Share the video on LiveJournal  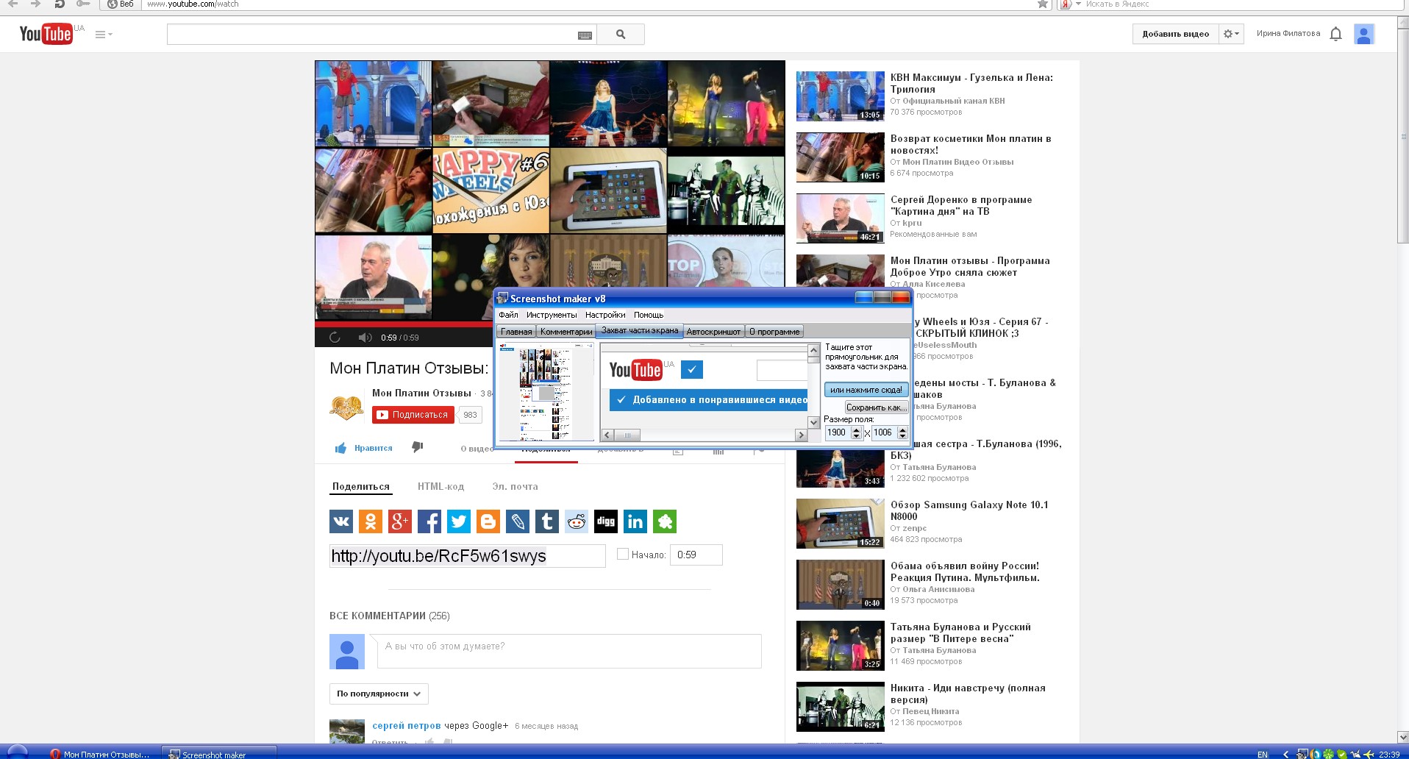click(518, 521)
